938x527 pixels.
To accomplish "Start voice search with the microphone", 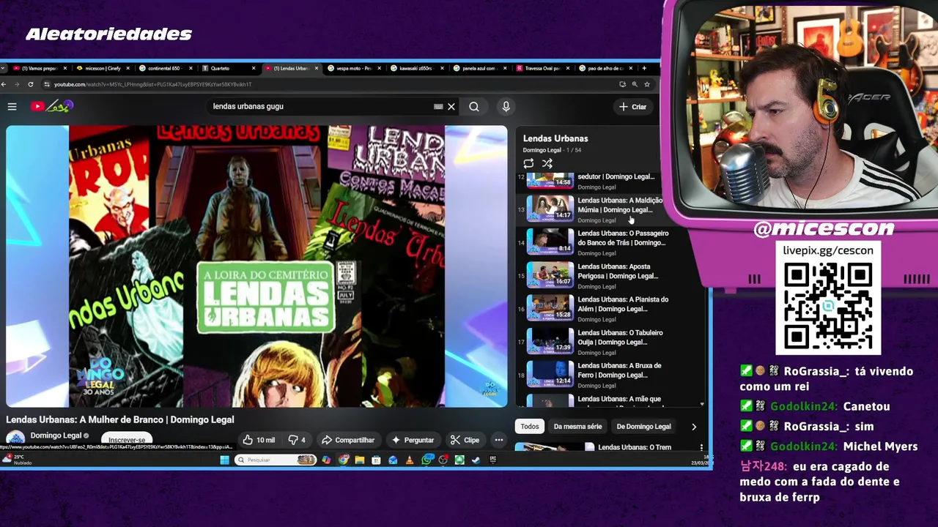I will (x=506, y=107).
